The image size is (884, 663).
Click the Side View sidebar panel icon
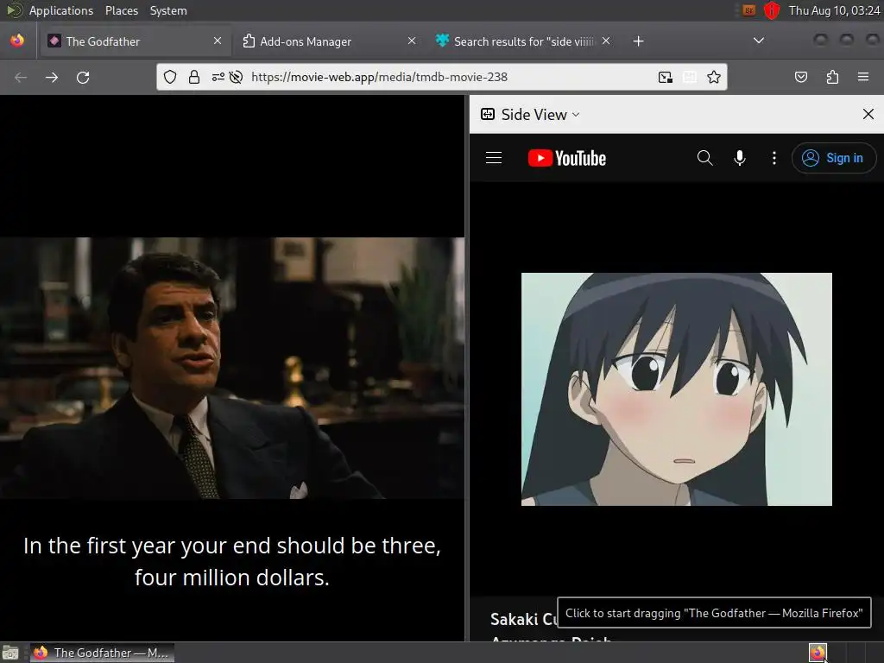click(x=488, y=115)
